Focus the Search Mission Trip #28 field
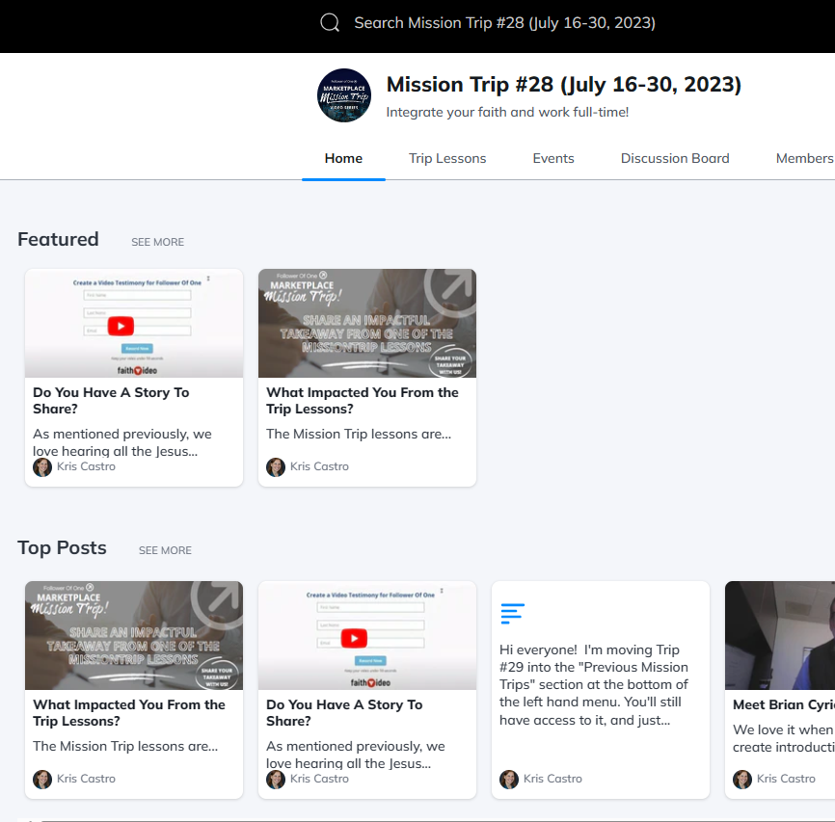This screenshot has width=835, height=822. coord(504,23)
